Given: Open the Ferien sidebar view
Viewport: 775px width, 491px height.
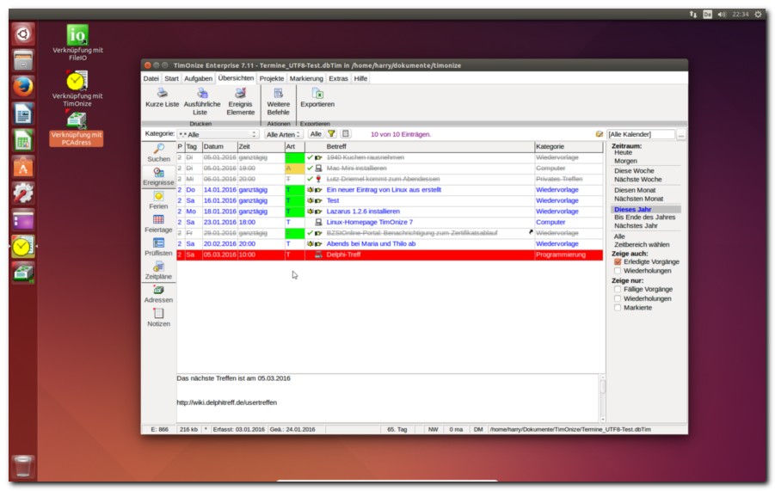Looking at the screenshot, I should tap(158, 200).
